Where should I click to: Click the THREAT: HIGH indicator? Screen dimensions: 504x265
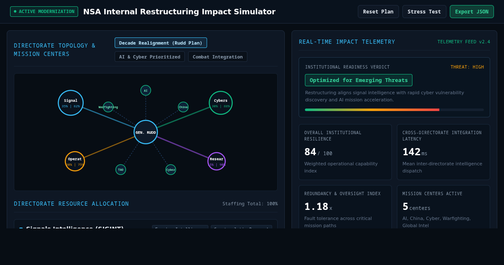(467, 67)
